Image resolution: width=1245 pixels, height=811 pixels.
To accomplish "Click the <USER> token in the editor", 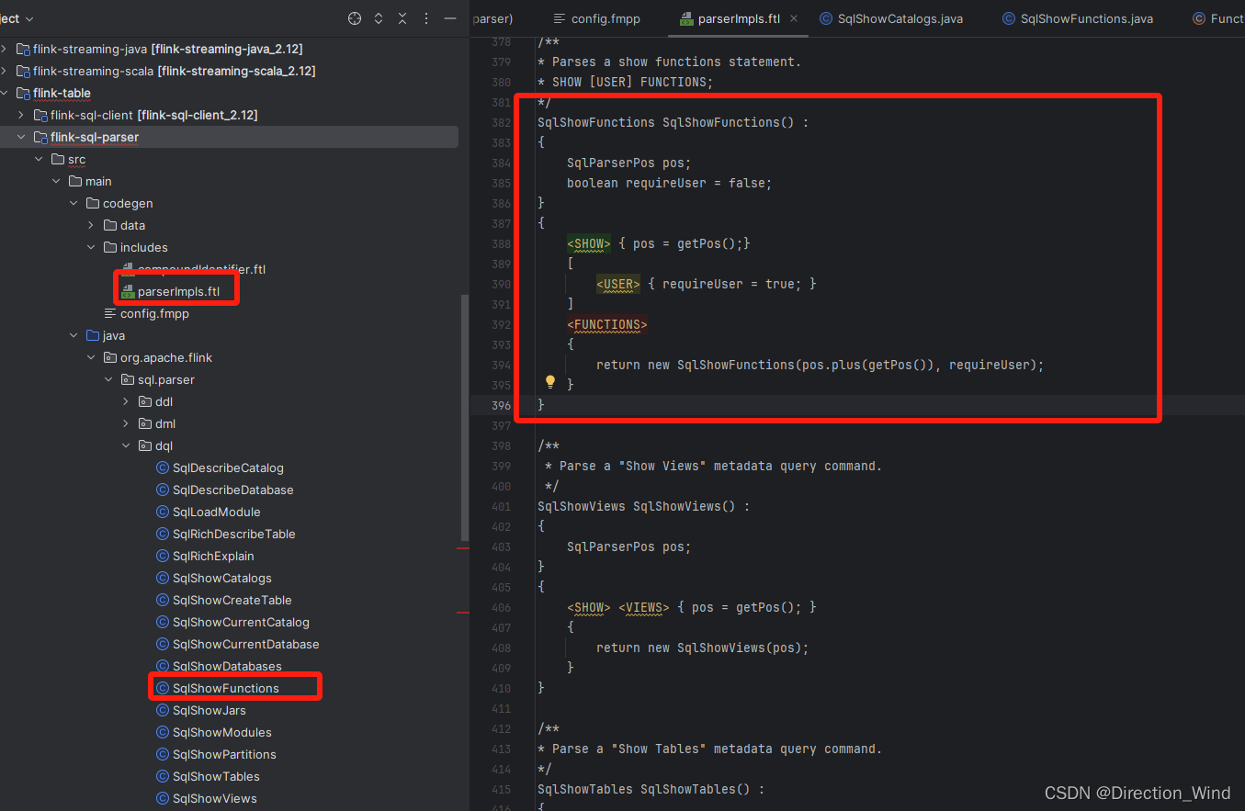I will pyautogui.click(x=618, y=284).
